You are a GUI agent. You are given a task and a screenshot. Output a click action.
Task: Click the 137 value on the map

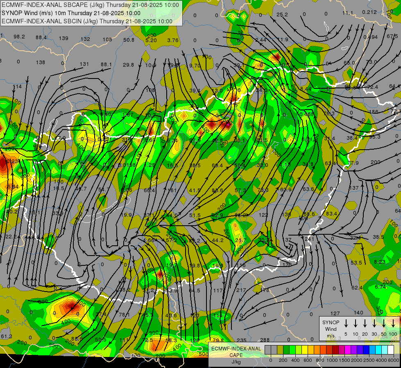coord(354,188)
